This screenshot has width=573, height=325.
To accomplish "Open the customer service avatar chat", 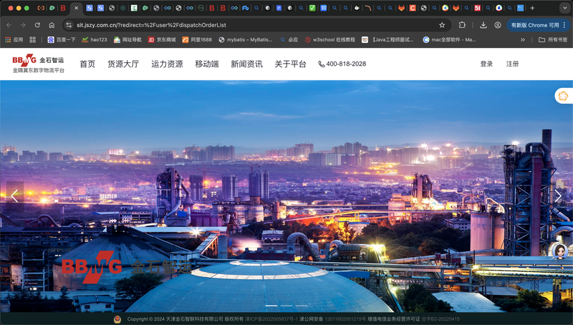I will [559, 251].
